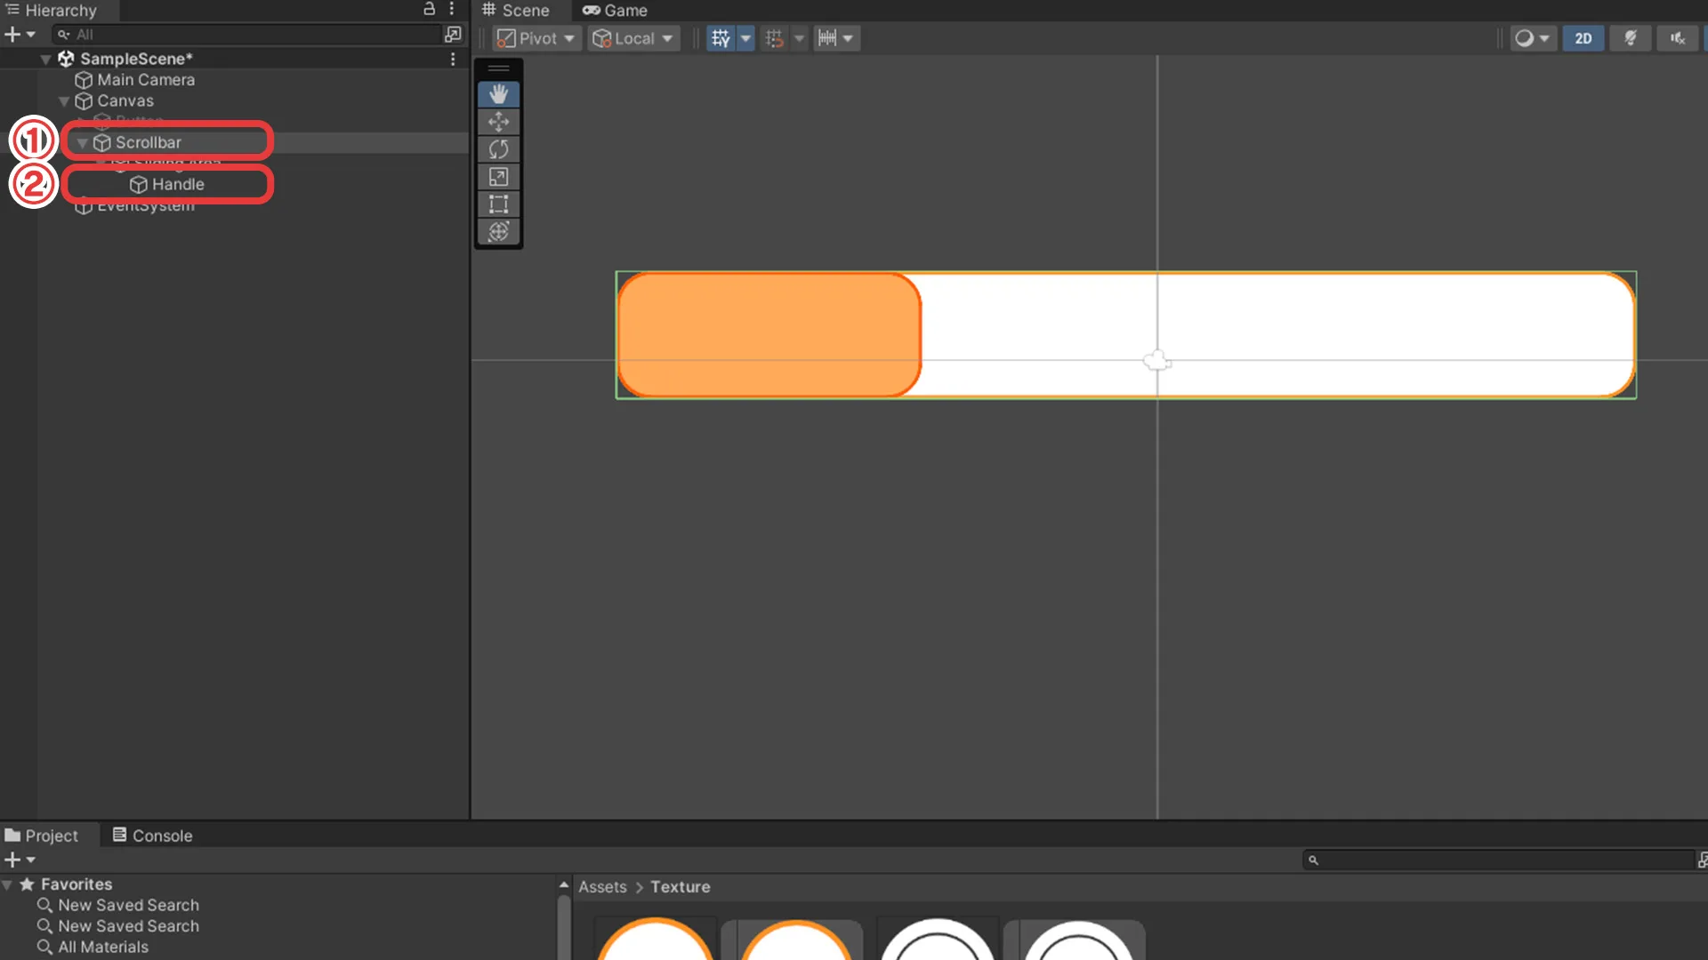The width and height of the screenshot is (1708, 960).
Task: Switch to the Game tab
Action: coord(615,11)
